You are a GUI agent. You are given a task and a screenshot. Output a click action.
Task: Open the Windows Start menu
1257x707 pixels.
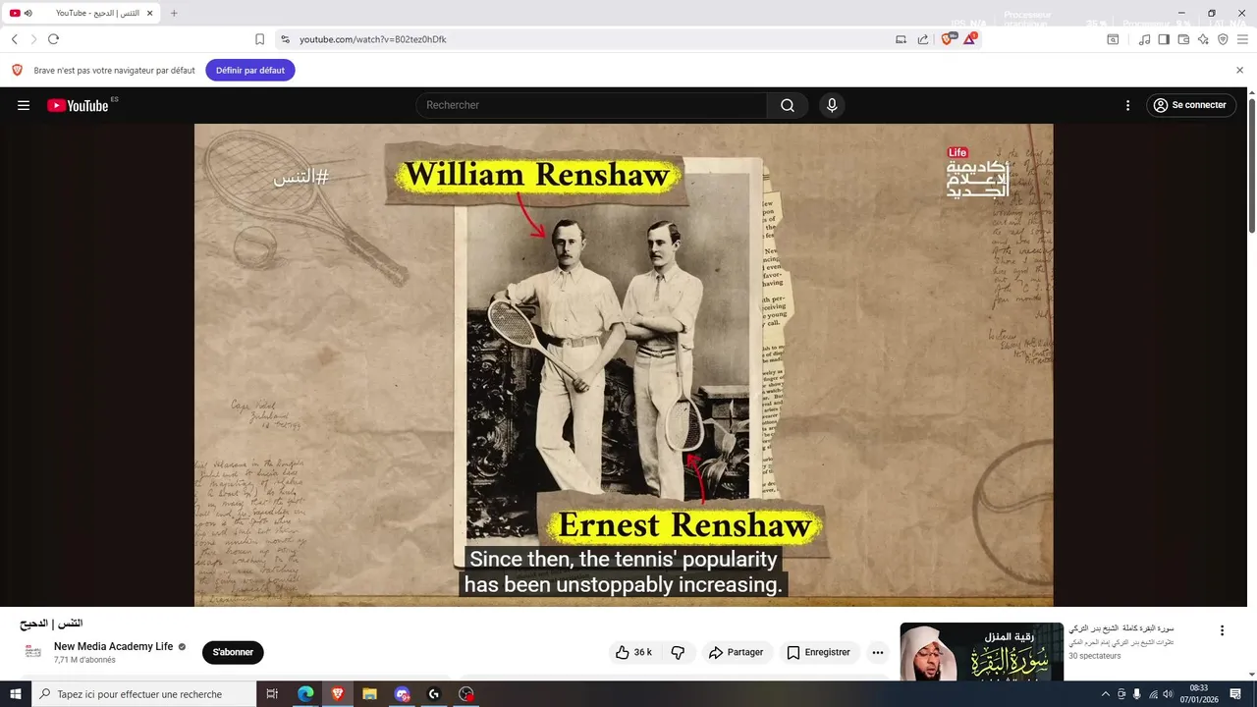pyautogui.click(x=16, y=694)
